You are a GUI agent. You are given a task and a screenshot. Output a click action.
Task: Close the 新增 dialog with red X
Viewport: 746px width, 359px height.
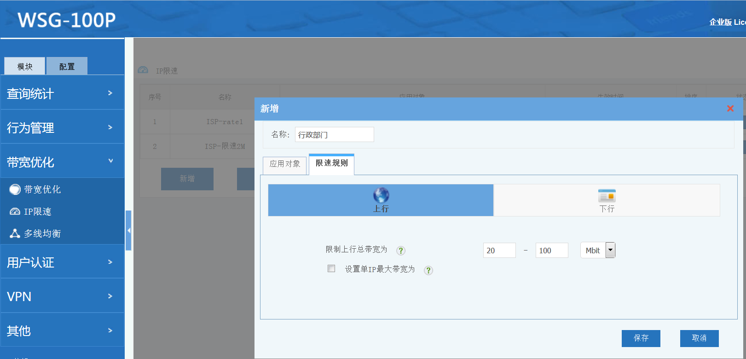point(730,108)
